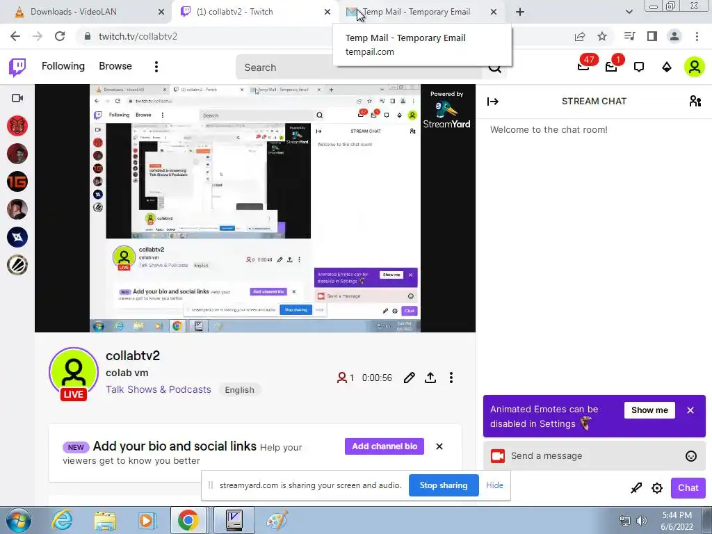The height and width of the screenshot is (534, 712).
Task: Open the Windows Start button
Action: click(x=17, y=521)
